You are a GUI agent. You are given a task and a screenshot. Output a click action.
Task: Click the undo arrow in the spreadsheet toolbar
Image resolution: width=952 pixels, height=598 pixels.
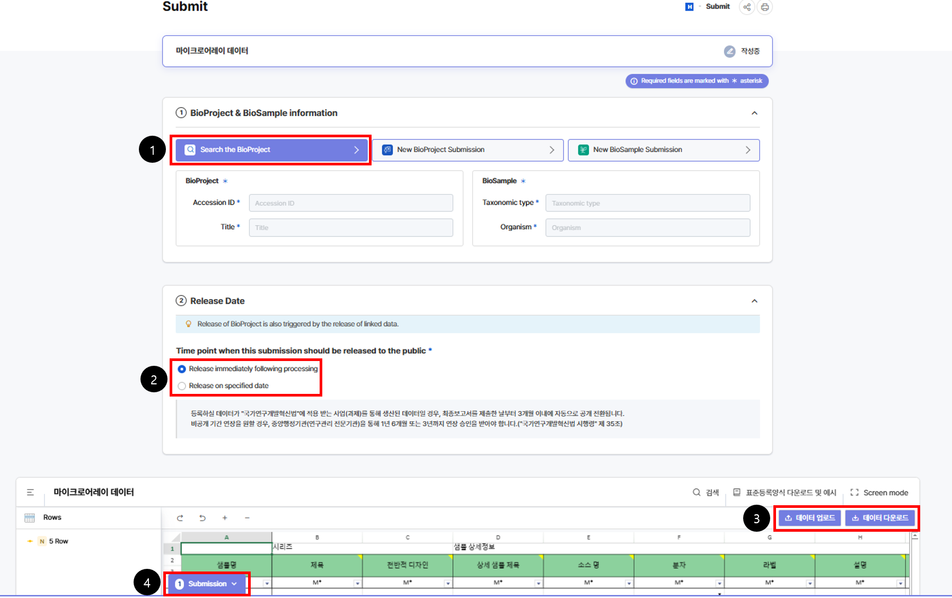point(202,518)
